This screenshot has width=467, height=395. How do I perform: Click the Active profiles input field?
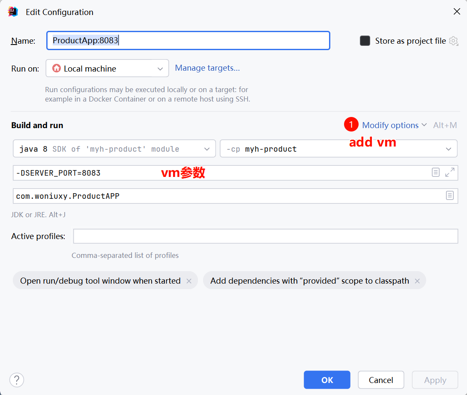click(265, 236)
